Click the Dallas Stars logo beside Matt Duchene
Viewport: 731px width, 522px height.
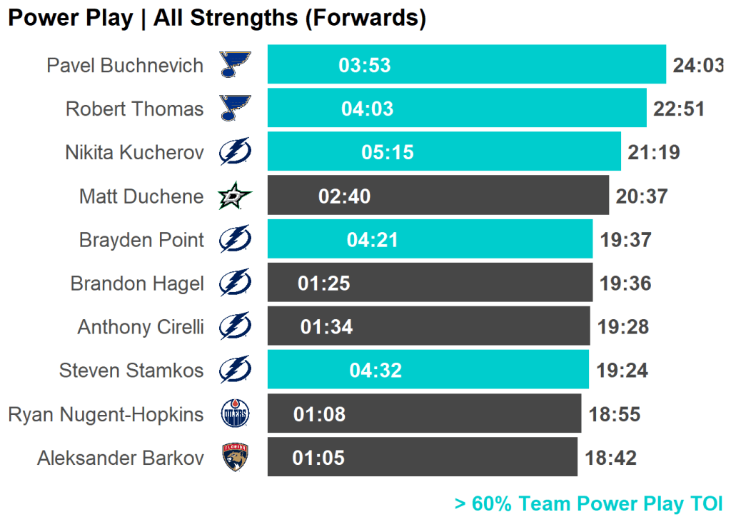point(235,196)
